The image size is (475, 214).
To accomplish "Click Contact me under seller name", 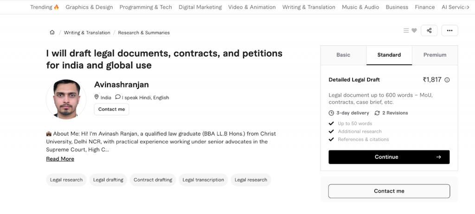I will tap(111, 110).
